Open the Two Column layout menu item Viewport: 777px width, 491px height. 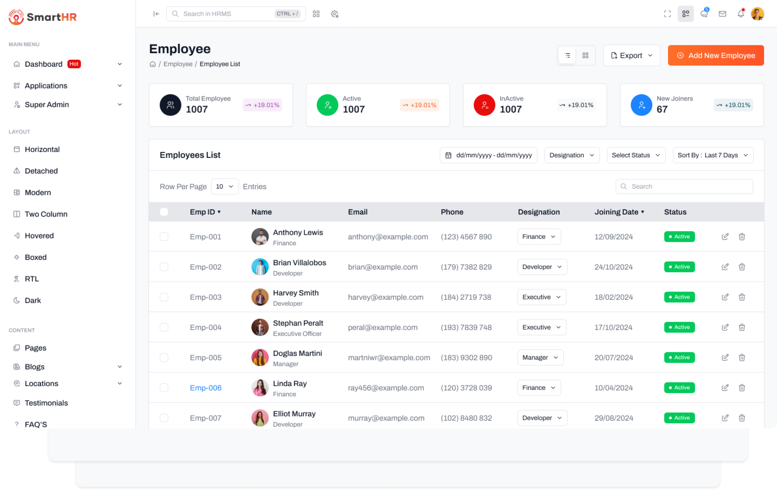[46, 214]
